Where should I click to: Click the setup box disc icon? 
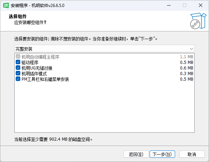198,21
